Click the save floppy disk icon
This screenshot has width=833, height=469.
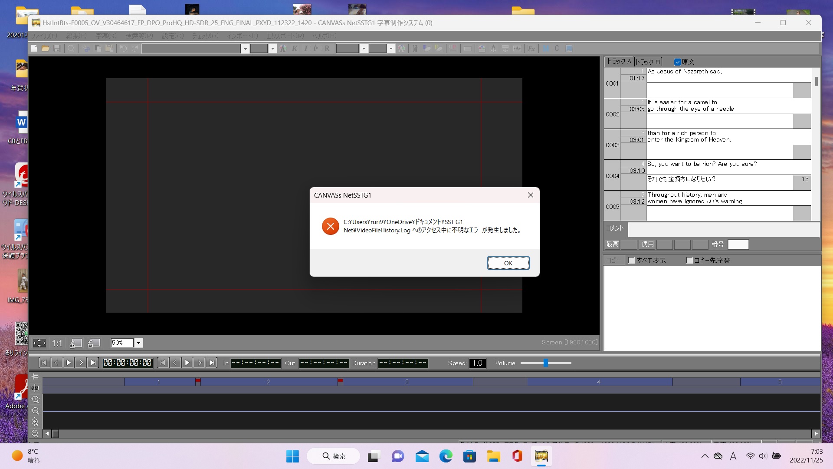tap(57, 49)
